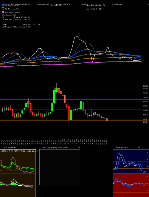Click the 591.25 price axis label
Image resolution: width=149 pixels, height=197 pixels.
[x=145, y=102]
